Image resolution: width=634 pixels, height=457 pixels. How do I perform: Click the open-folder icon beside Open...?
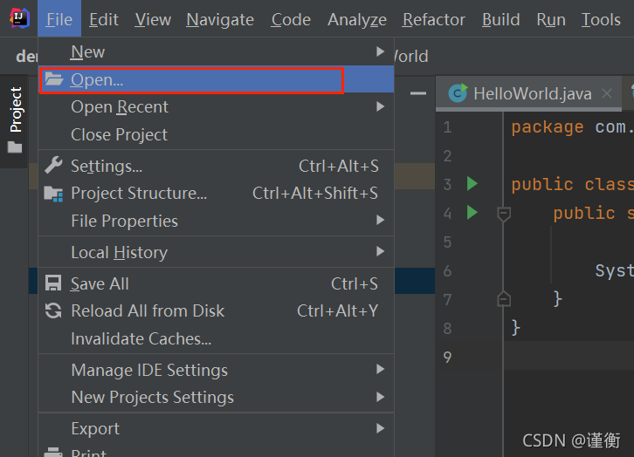coord(54,79)
